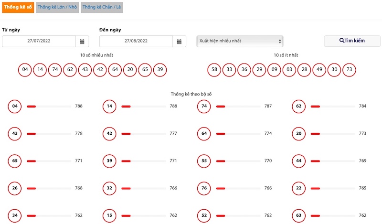Select number 28 ball in least frequent list
Image resolution: width=382 pixels, height=224 pixels.
[304, 70]
